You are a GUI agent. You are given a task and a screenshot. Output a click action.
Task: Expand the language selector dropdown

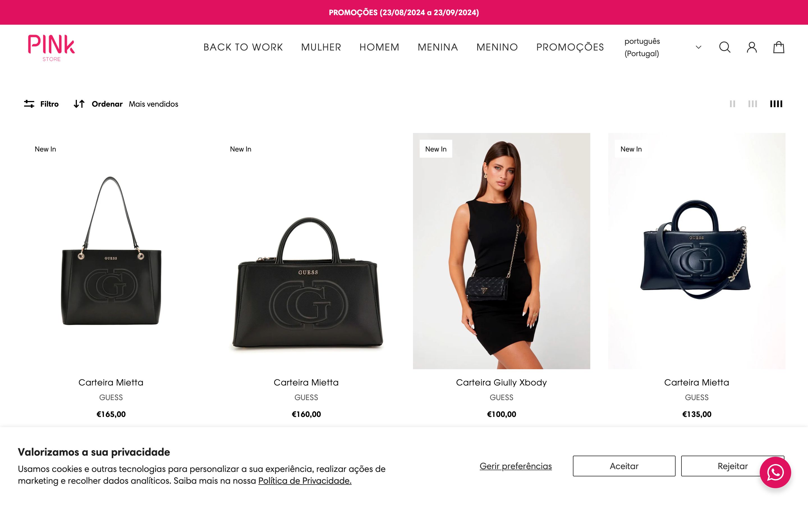point(699,47)
